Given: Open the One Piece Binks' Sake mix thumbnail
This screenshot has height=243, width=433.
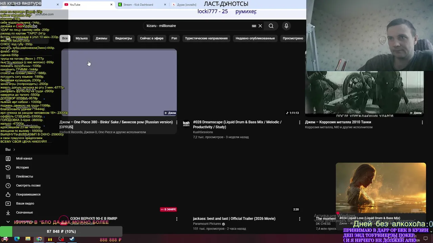Looking at the screenshot, I should 119,83.
